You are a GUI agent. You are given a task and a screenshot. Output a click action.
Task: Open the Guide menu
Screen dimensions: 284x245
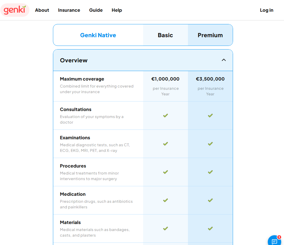pos(96,10)
